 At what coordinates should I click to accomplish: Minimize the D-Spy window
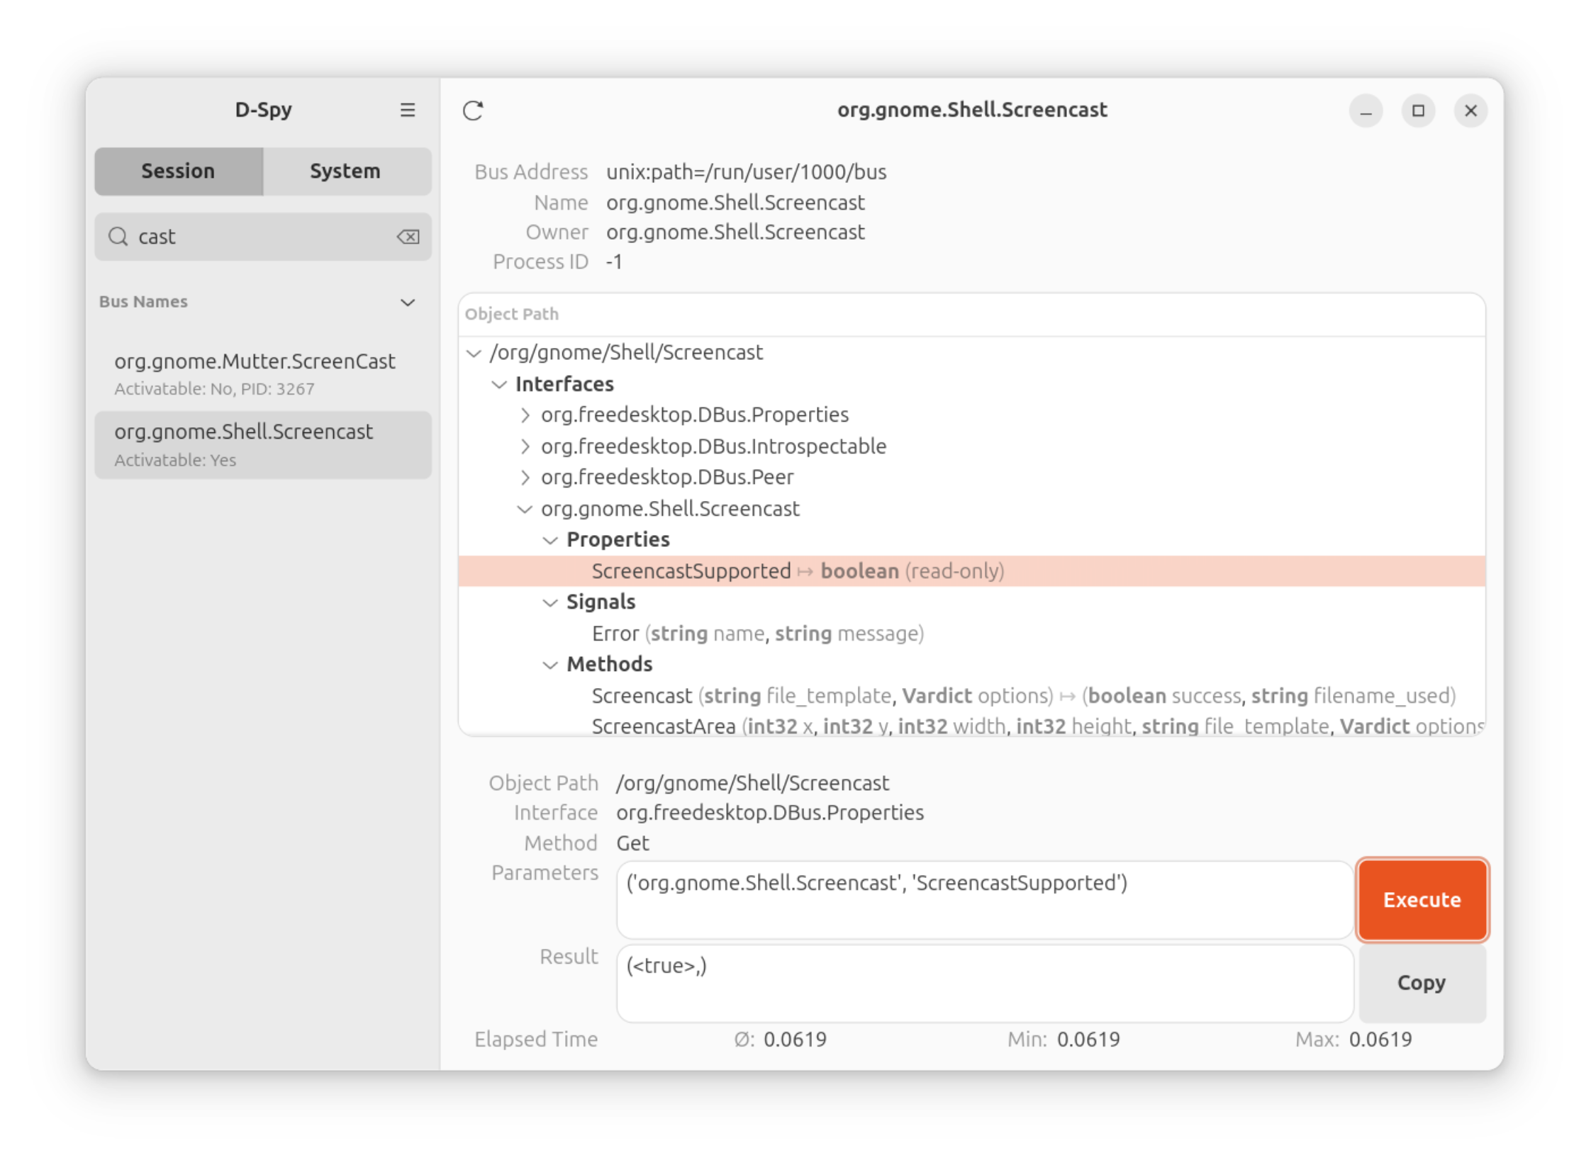(1366, 111)
